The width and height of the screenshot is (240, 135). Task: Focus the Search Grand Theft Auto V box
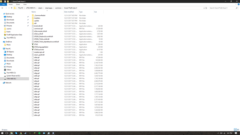click(222, 8)
